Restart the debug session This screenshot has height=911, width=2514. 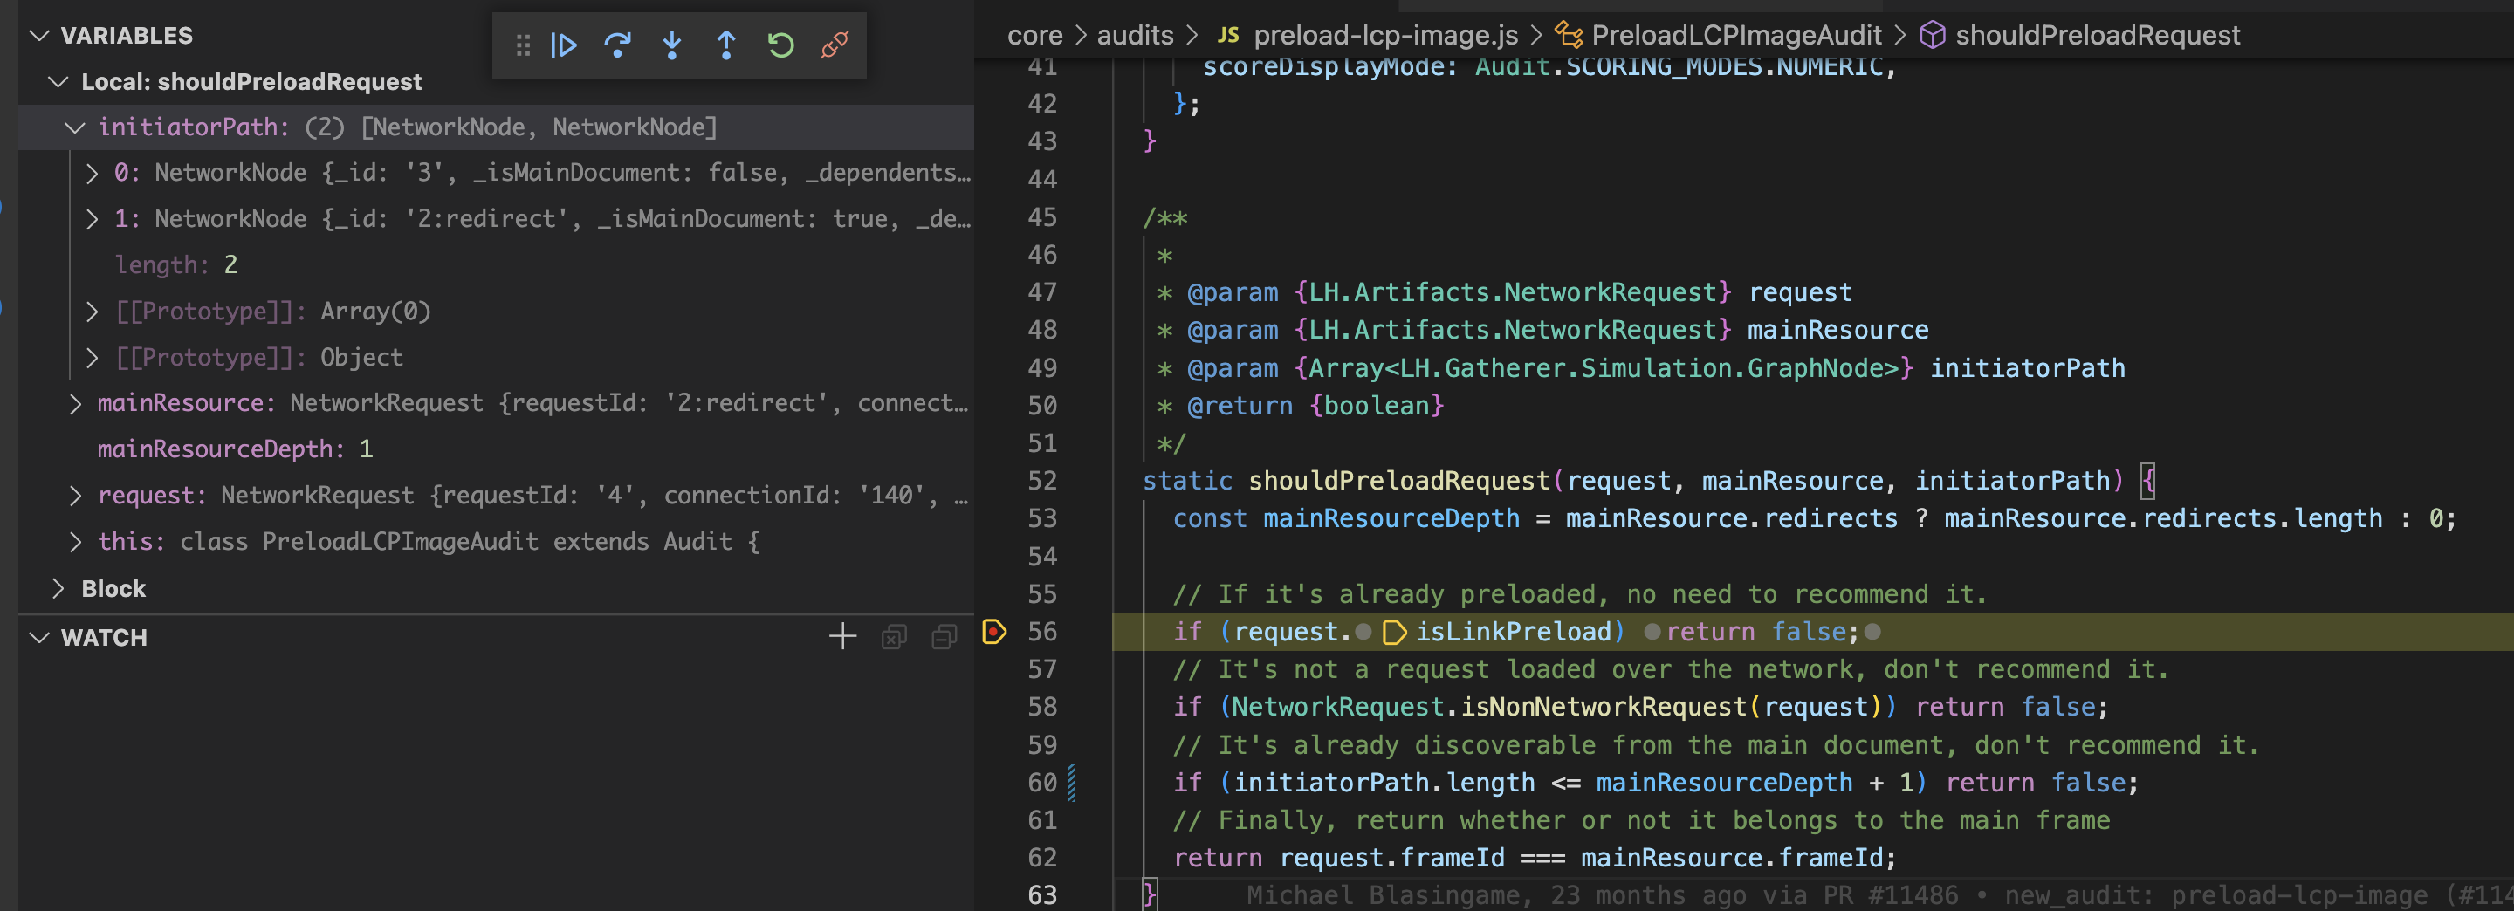click(780, 45)
